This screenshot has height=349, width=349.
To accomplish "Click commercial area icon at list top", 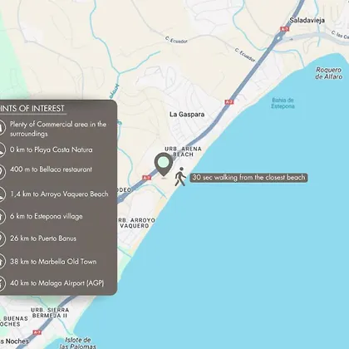I will coord(2,128).
